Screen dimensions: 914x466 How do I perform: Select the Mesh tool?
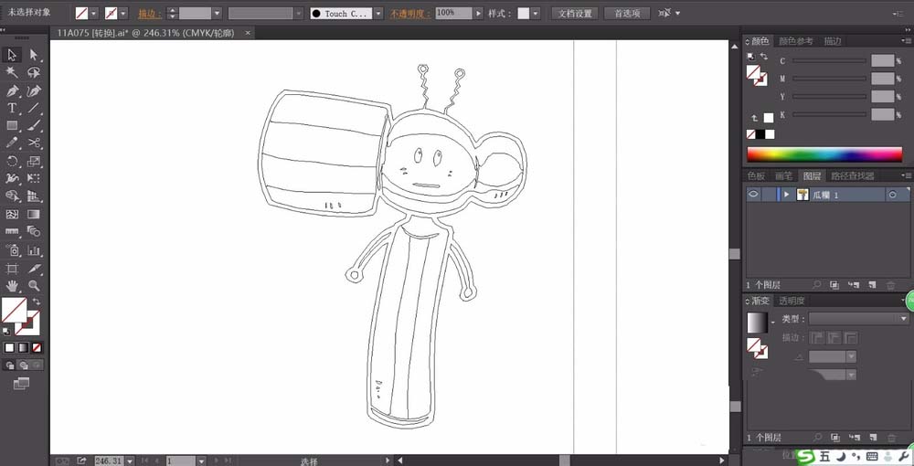(x=12, y=214)
